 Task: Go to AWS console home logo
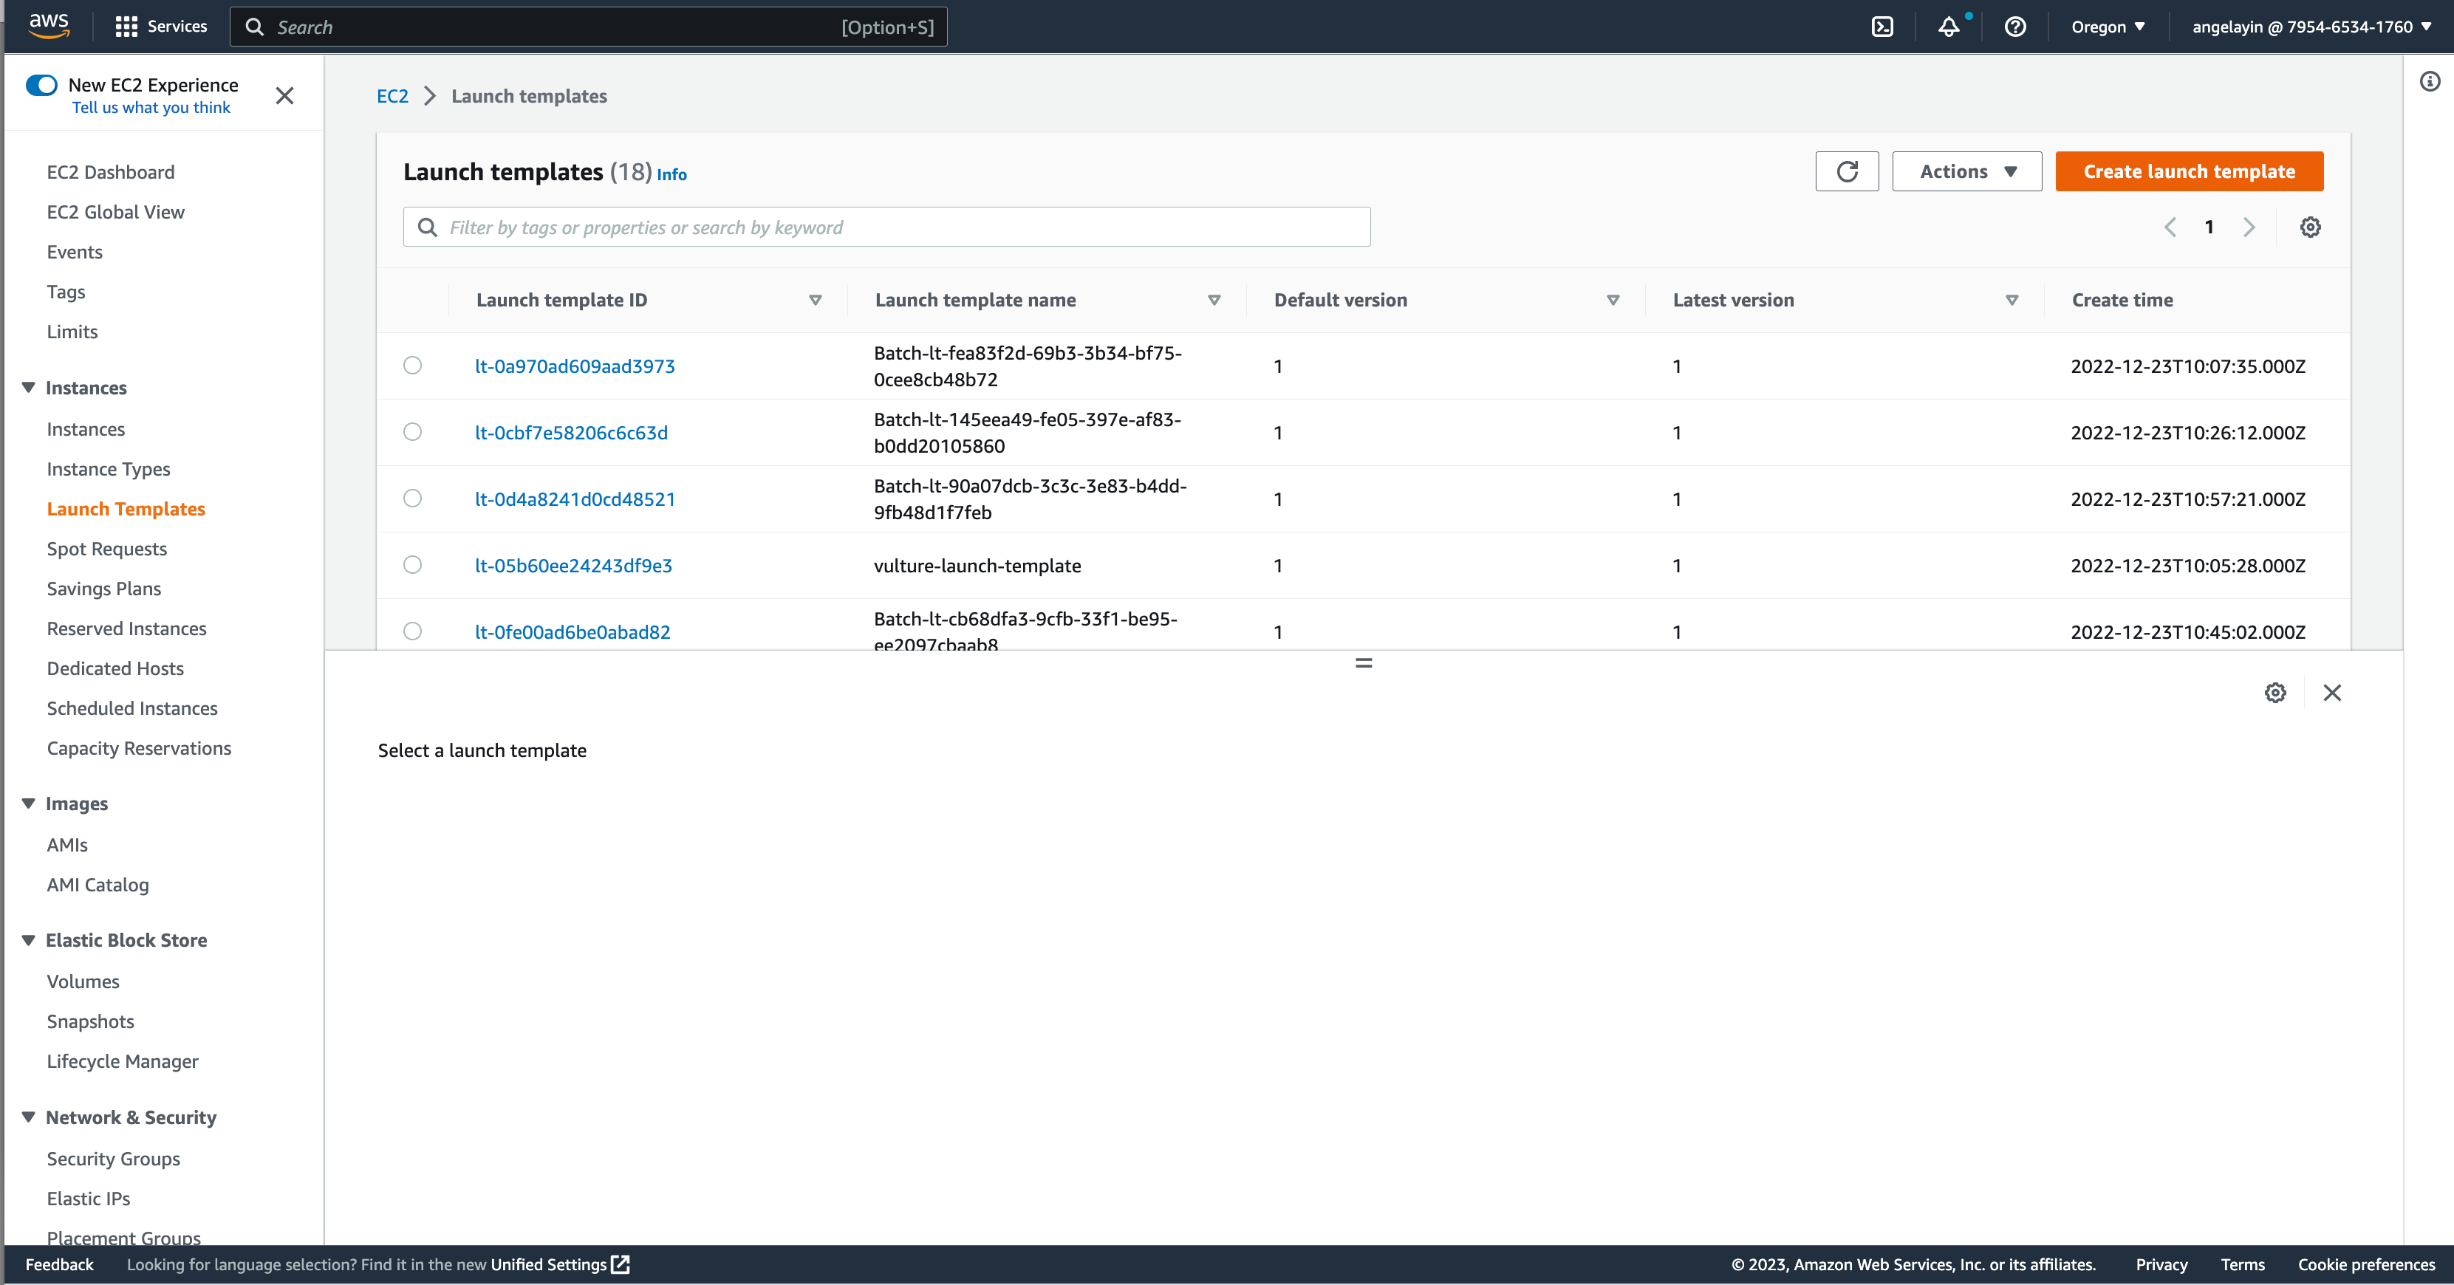tap(49, 26)
